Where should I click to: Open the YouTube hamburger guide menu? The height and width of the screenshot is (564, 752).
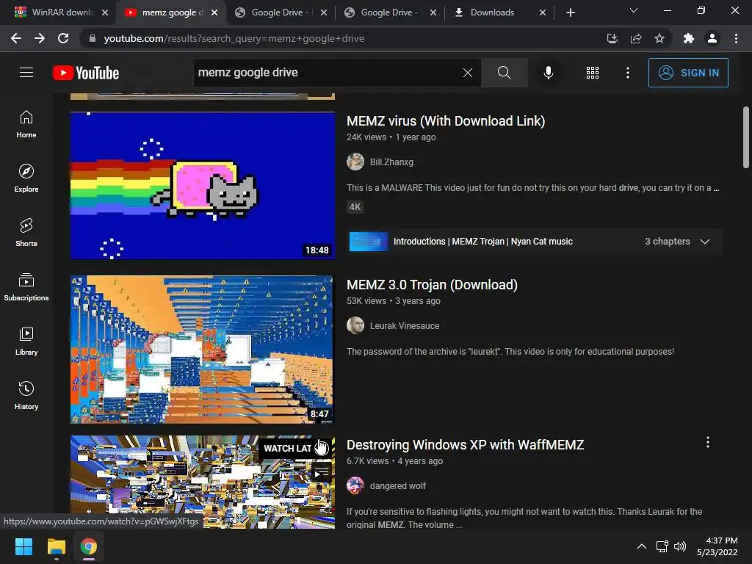click(x=26, y=73)
